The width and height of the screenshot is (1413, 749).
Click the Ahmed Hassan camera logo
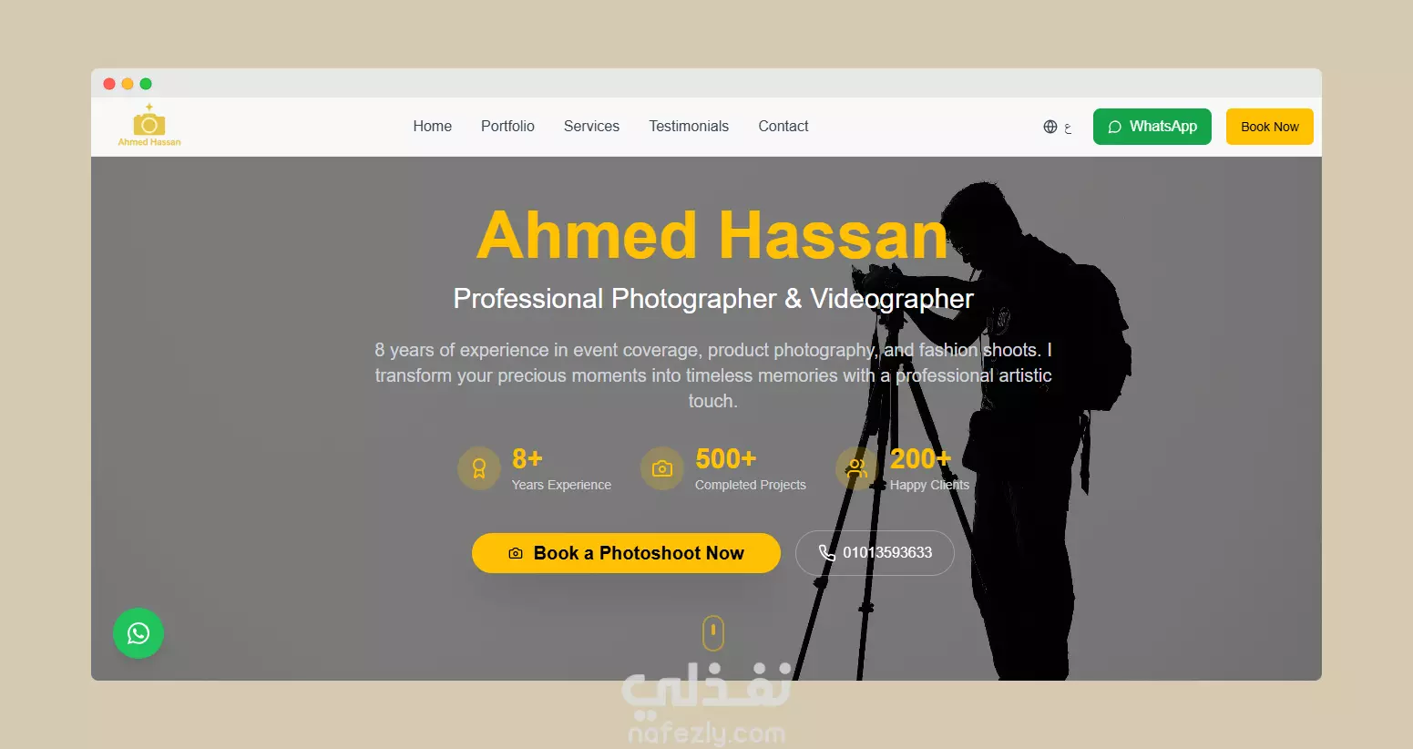pos(149,125)
